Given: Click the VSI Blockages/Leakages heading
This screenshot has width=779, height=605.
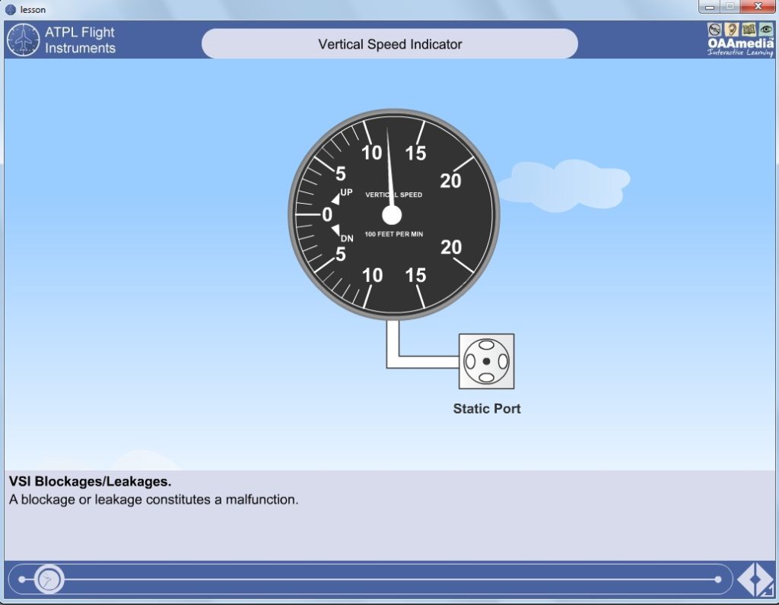Looking at the screenshot, I should point(90,481).
